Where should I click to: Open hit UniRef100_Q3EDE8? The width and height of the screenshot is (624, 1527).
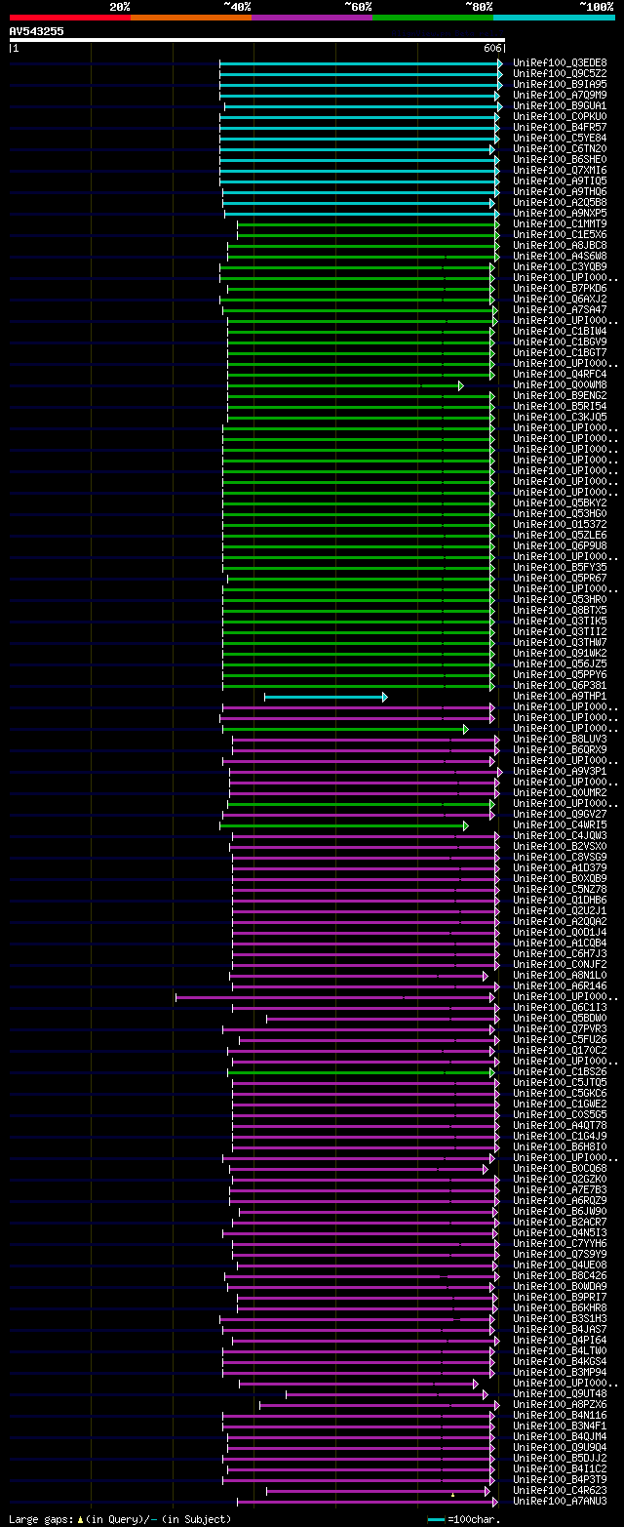pos(560,62)
